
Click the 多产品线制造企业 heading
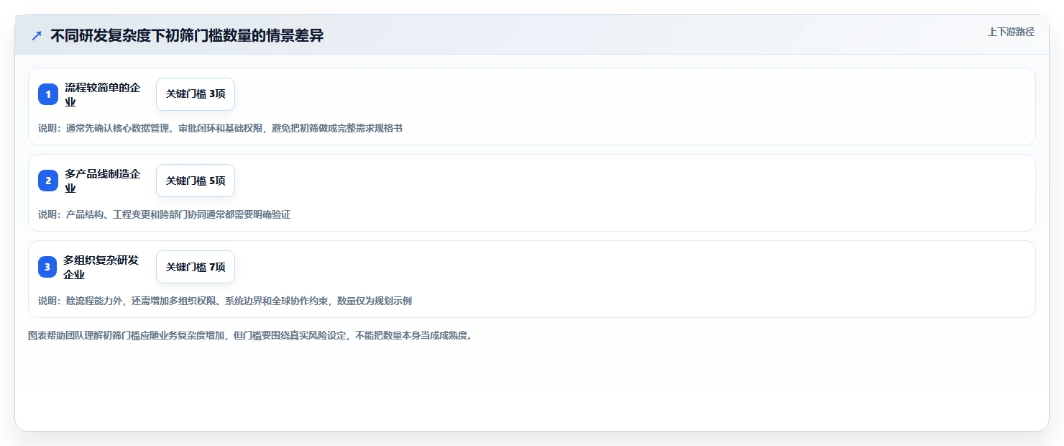coord(102,181)
